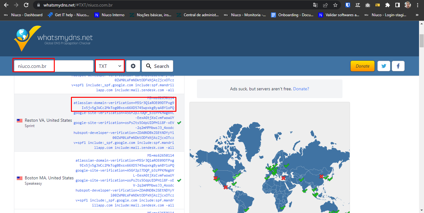Click the Search button
424x213 pixels.
coord(157,66)
